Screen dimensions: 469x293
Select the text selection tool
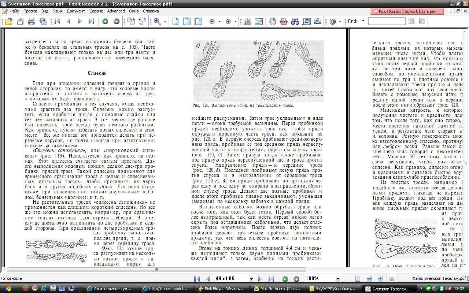[306, 22]
